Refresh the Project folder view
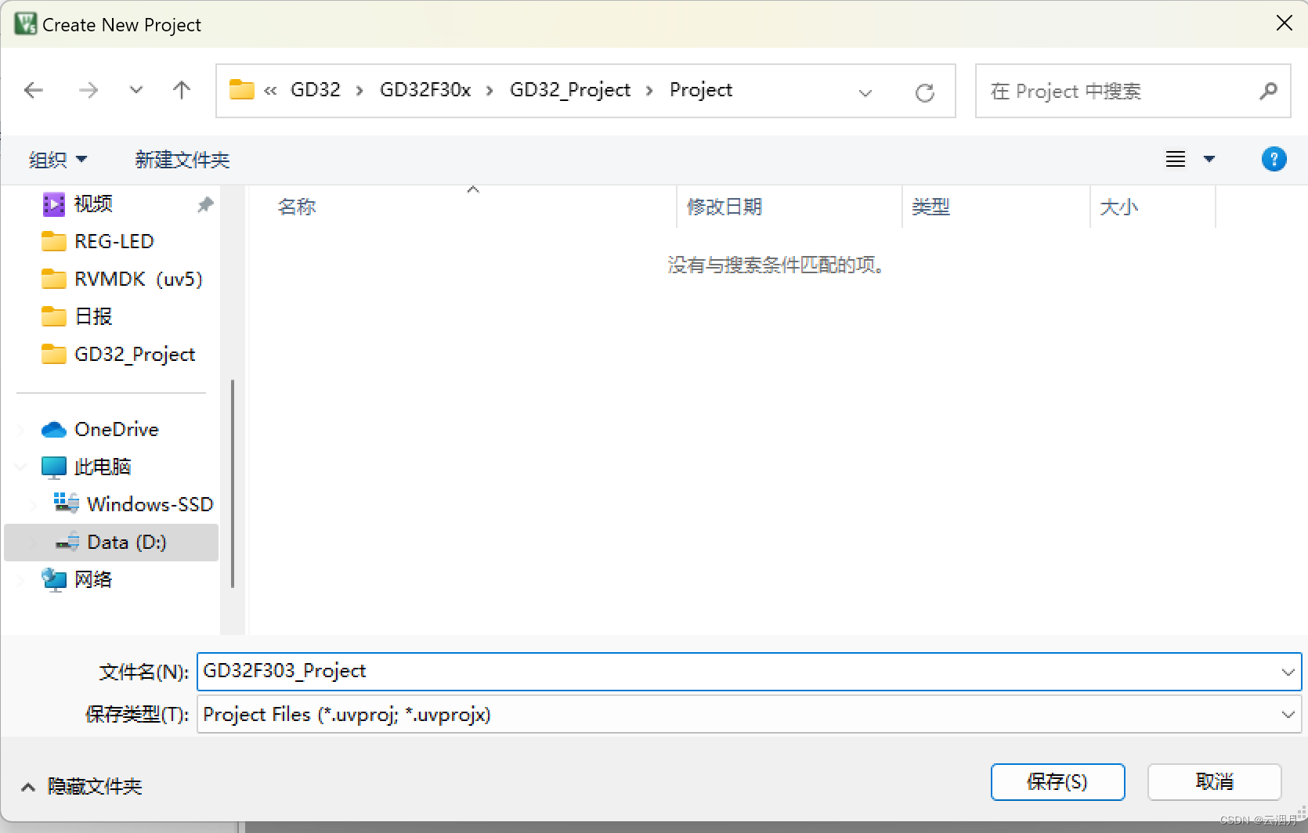Viewport: 1308px width, 833px height. [x=925, y=92]
